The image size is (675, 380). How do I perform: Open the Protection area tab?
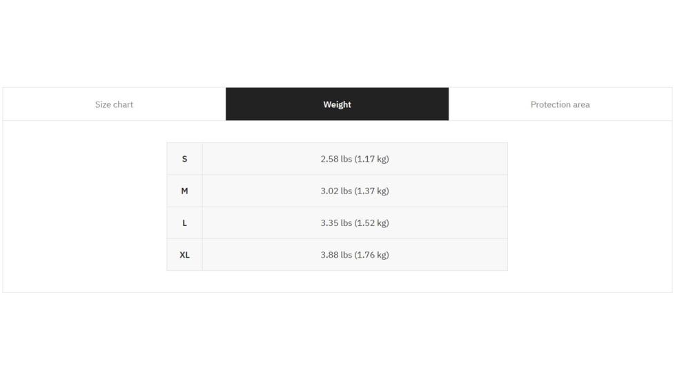[560, 104]
